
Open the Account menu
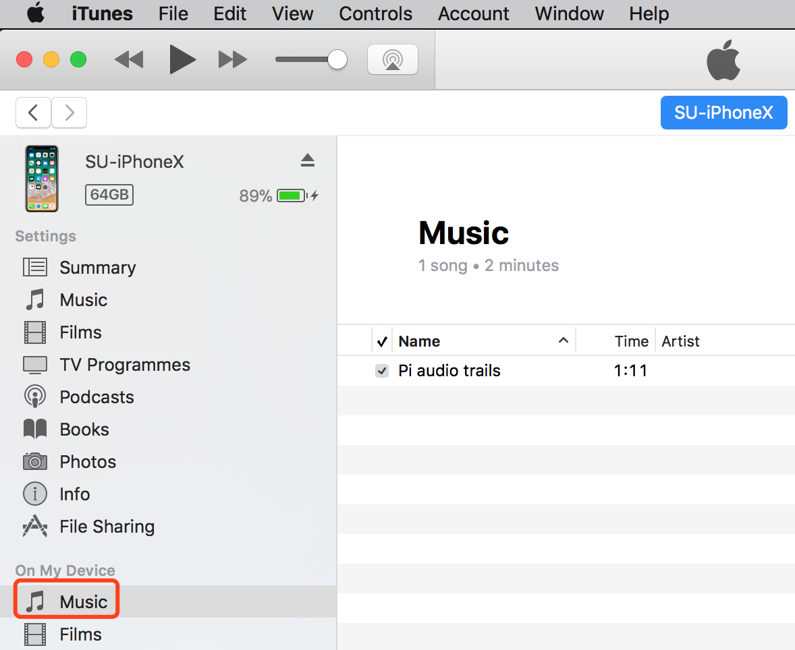474,13
